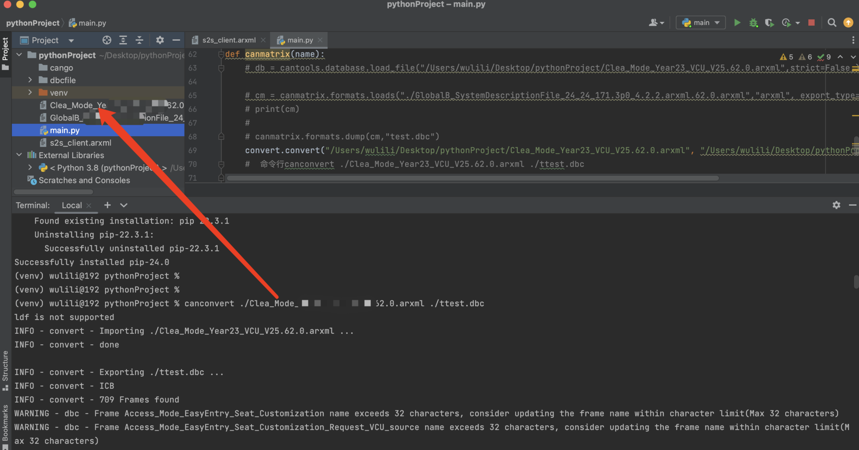Viewport: 859px width, 450px height.
Task: Toggle the Bookmarks tool window sidebar button
Action: click(x=5, y=426)
